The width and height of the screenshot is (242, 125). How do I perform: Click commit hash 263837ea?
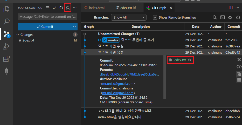[233, 46]
